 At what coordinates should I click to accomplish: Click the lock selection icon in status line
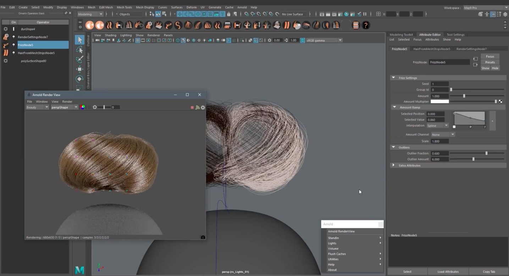pos(229,14)
